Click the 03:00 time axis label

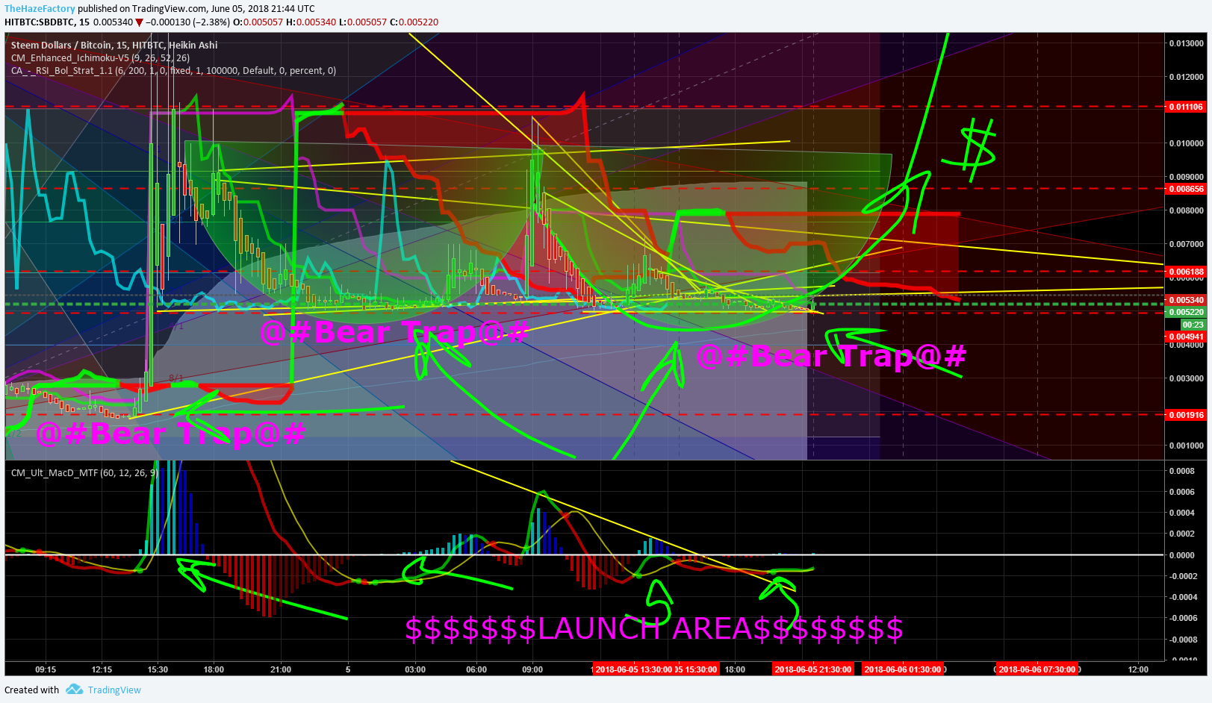click(415, 669)
